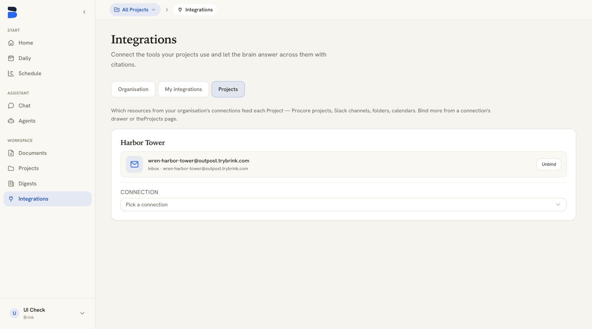Click the Integrations page heading
Image resolution: width=592 pixels, height=329 pixels.
tap(144, 39)
